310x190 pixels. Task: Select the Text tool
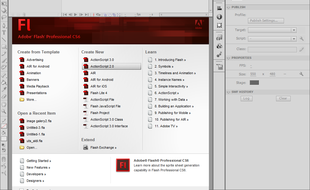(4, 33)
